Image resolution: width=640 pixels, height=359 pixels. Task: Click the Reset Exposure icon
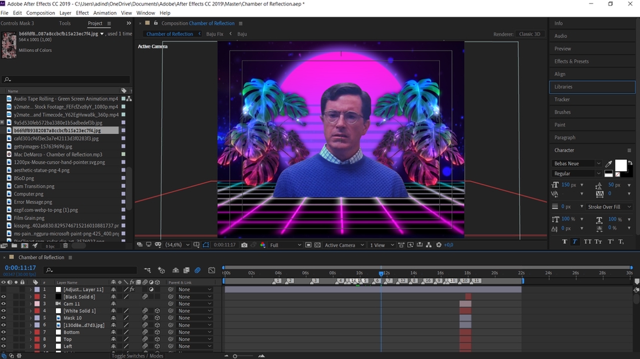[x=439, y=245]
